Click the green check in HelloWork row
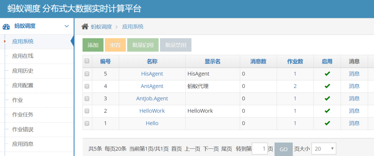The height and width of the screenshot is (156, 374). coord(327,111)
